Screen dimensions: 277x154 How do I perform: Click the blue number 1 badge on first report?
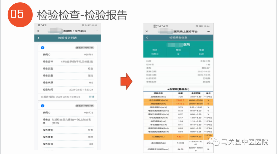(42, 48)
